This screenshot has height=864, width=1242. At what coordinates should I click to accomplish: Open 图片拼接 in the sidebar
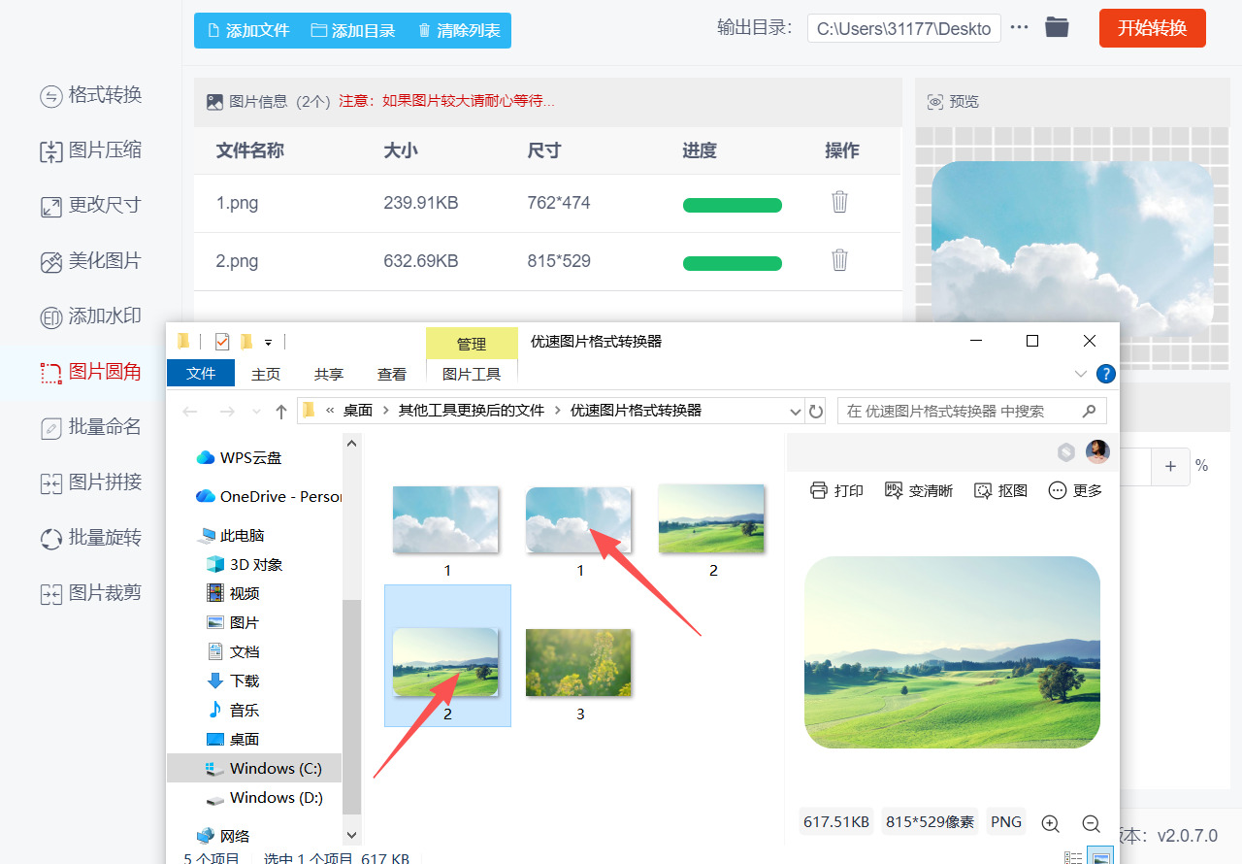point(91,482)
